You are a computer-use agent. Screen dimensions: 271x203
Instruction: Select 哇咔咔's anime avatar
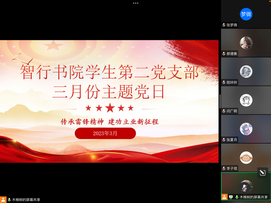coord(246,71)
